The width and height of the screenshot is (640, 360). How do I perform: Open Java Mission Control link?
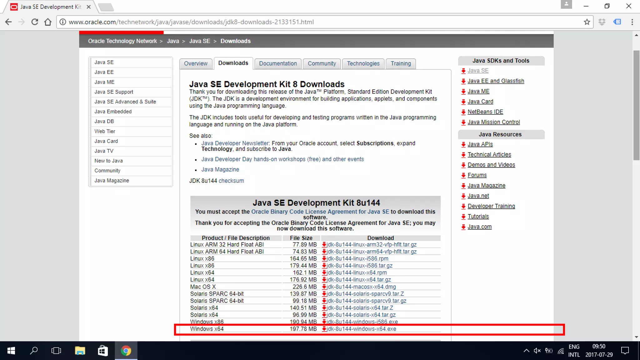point(493,122)
